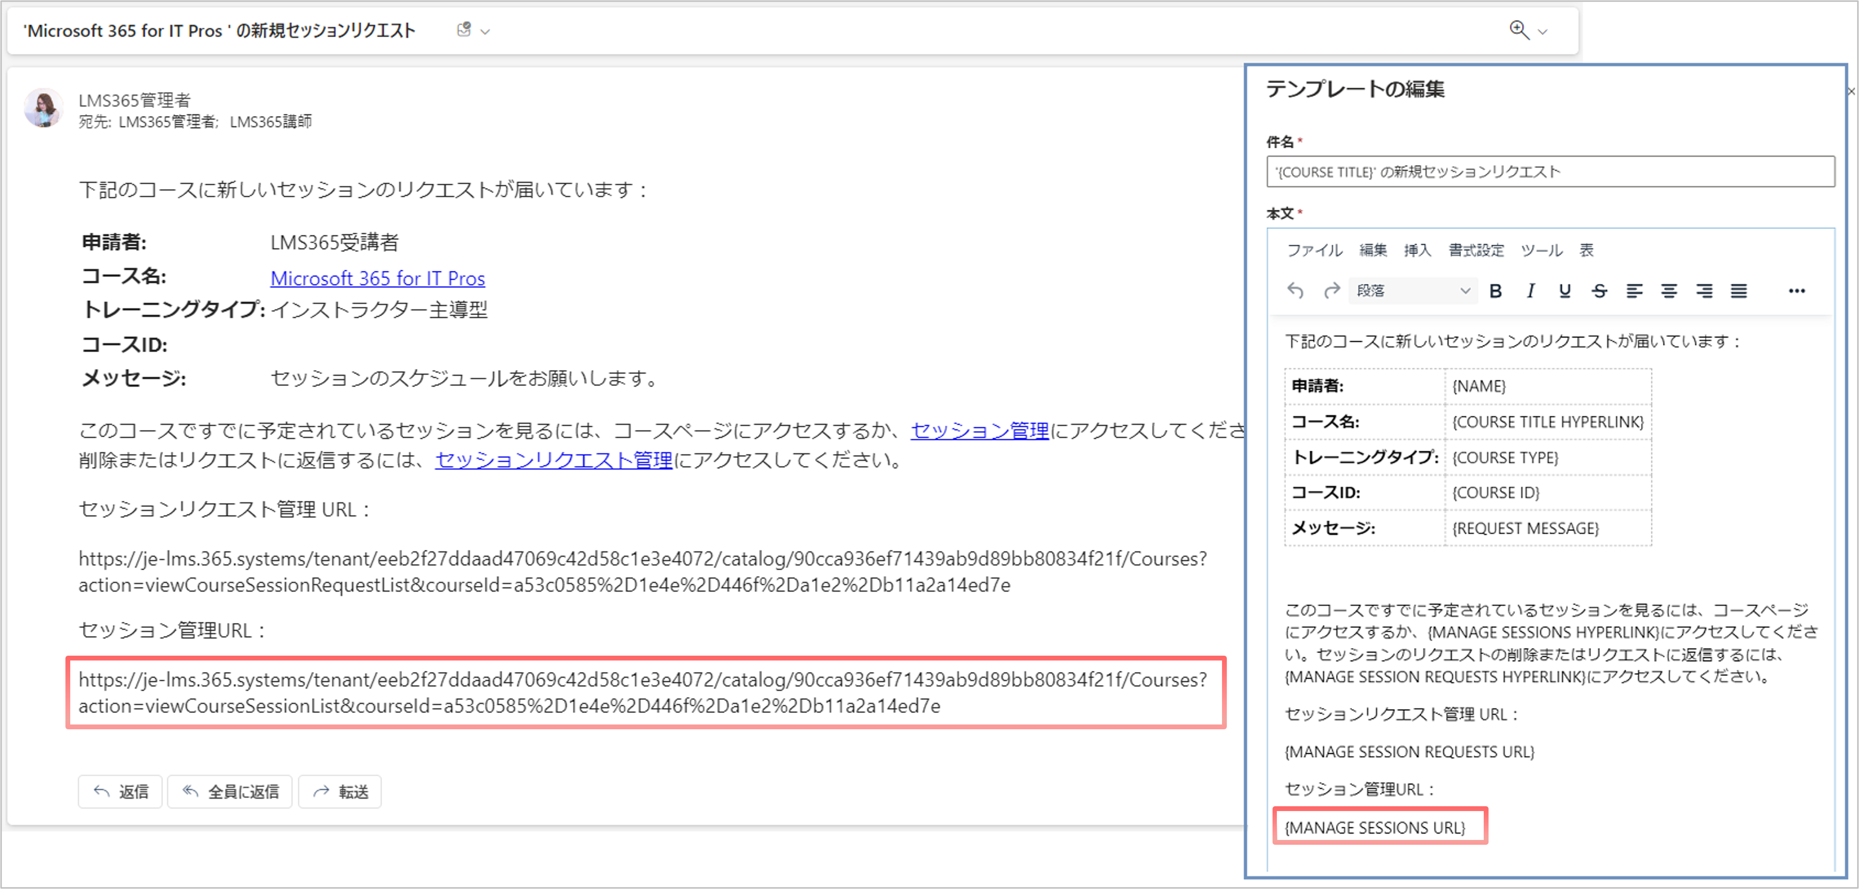Click the 返信 reply button
This screenshot has height=889, width=1859.
(x=120, y=792)
